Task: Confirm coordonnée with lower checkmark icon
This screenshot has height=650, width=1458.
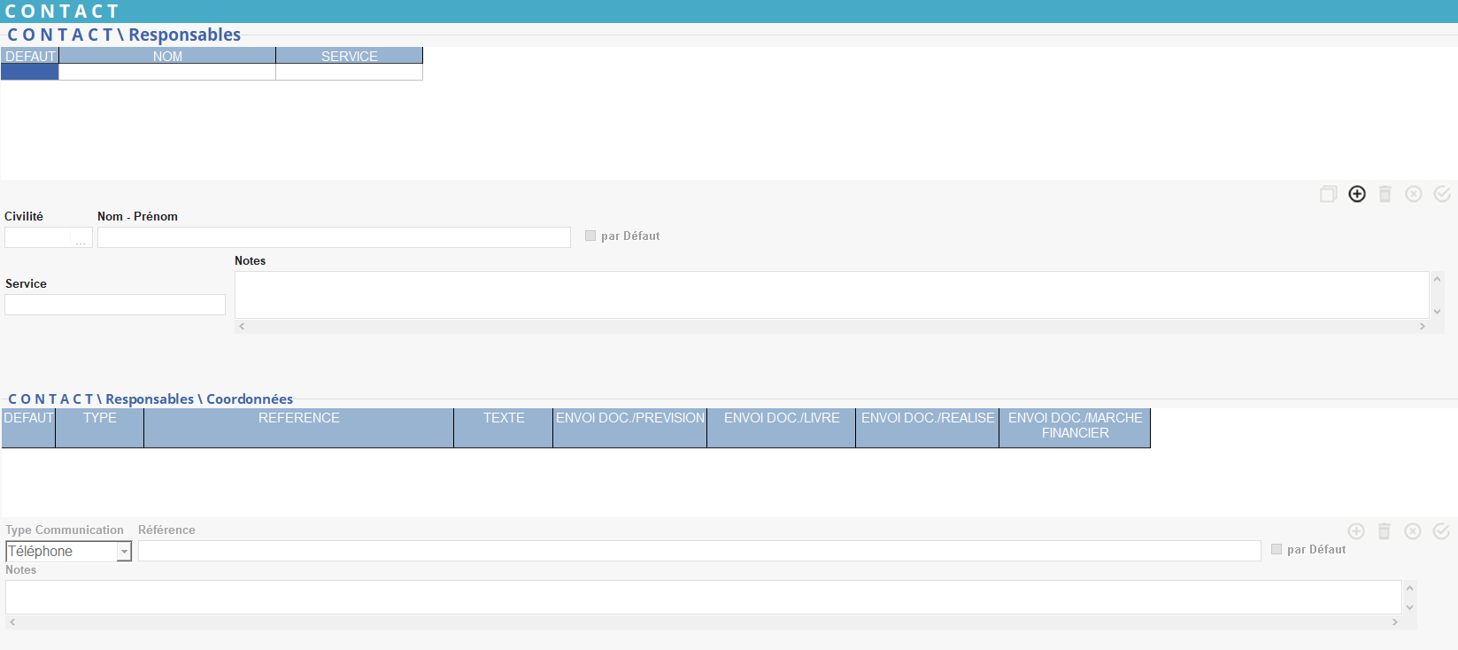Action: [1441, 531]
